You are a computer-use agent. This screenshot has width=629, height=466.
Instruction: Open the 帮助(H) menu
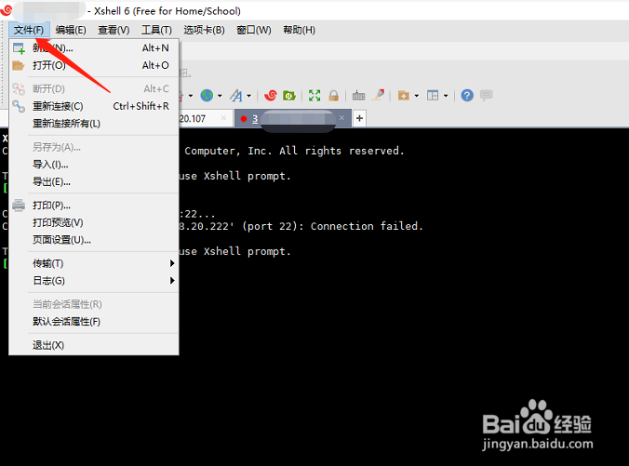[x=300, y=30]
